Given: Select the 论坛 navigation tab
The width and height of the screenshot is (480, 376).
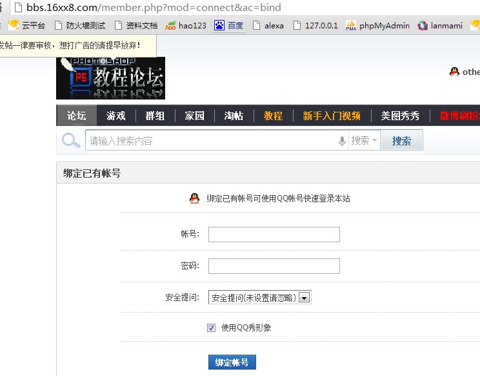Looking at the screenshot, I should pyautogui.click(x=77, y=116).
